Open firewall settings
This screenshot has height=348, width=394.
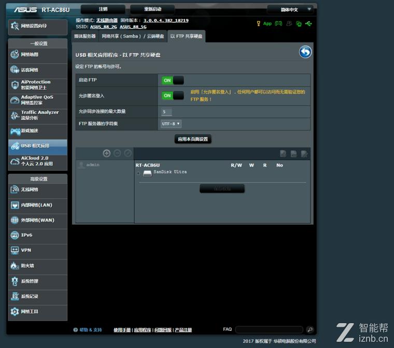pyautogui.click(x=38, y=266)
